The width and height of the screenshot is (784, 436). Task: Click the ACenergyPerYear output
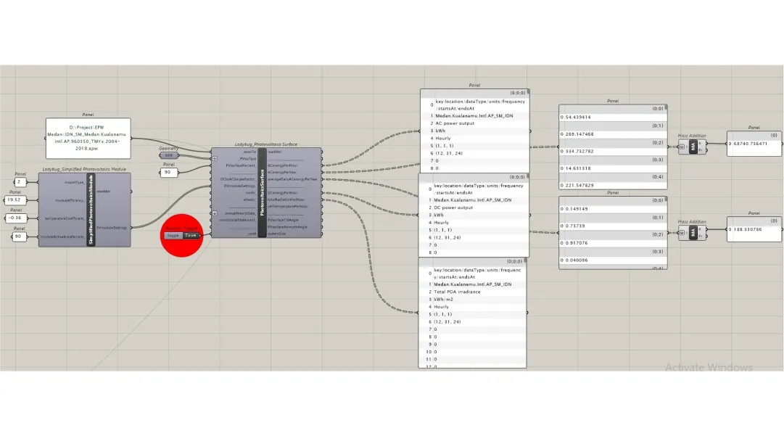point(282,172)
